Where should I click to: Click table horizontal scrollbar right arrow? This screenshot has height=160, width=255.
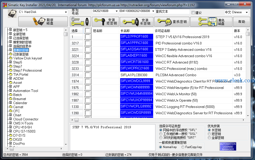tap(244, 120)
